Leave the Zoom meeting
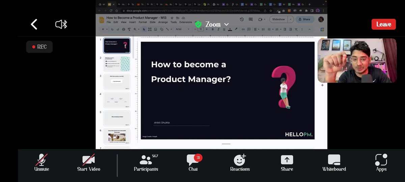 (x=383, y=24)
